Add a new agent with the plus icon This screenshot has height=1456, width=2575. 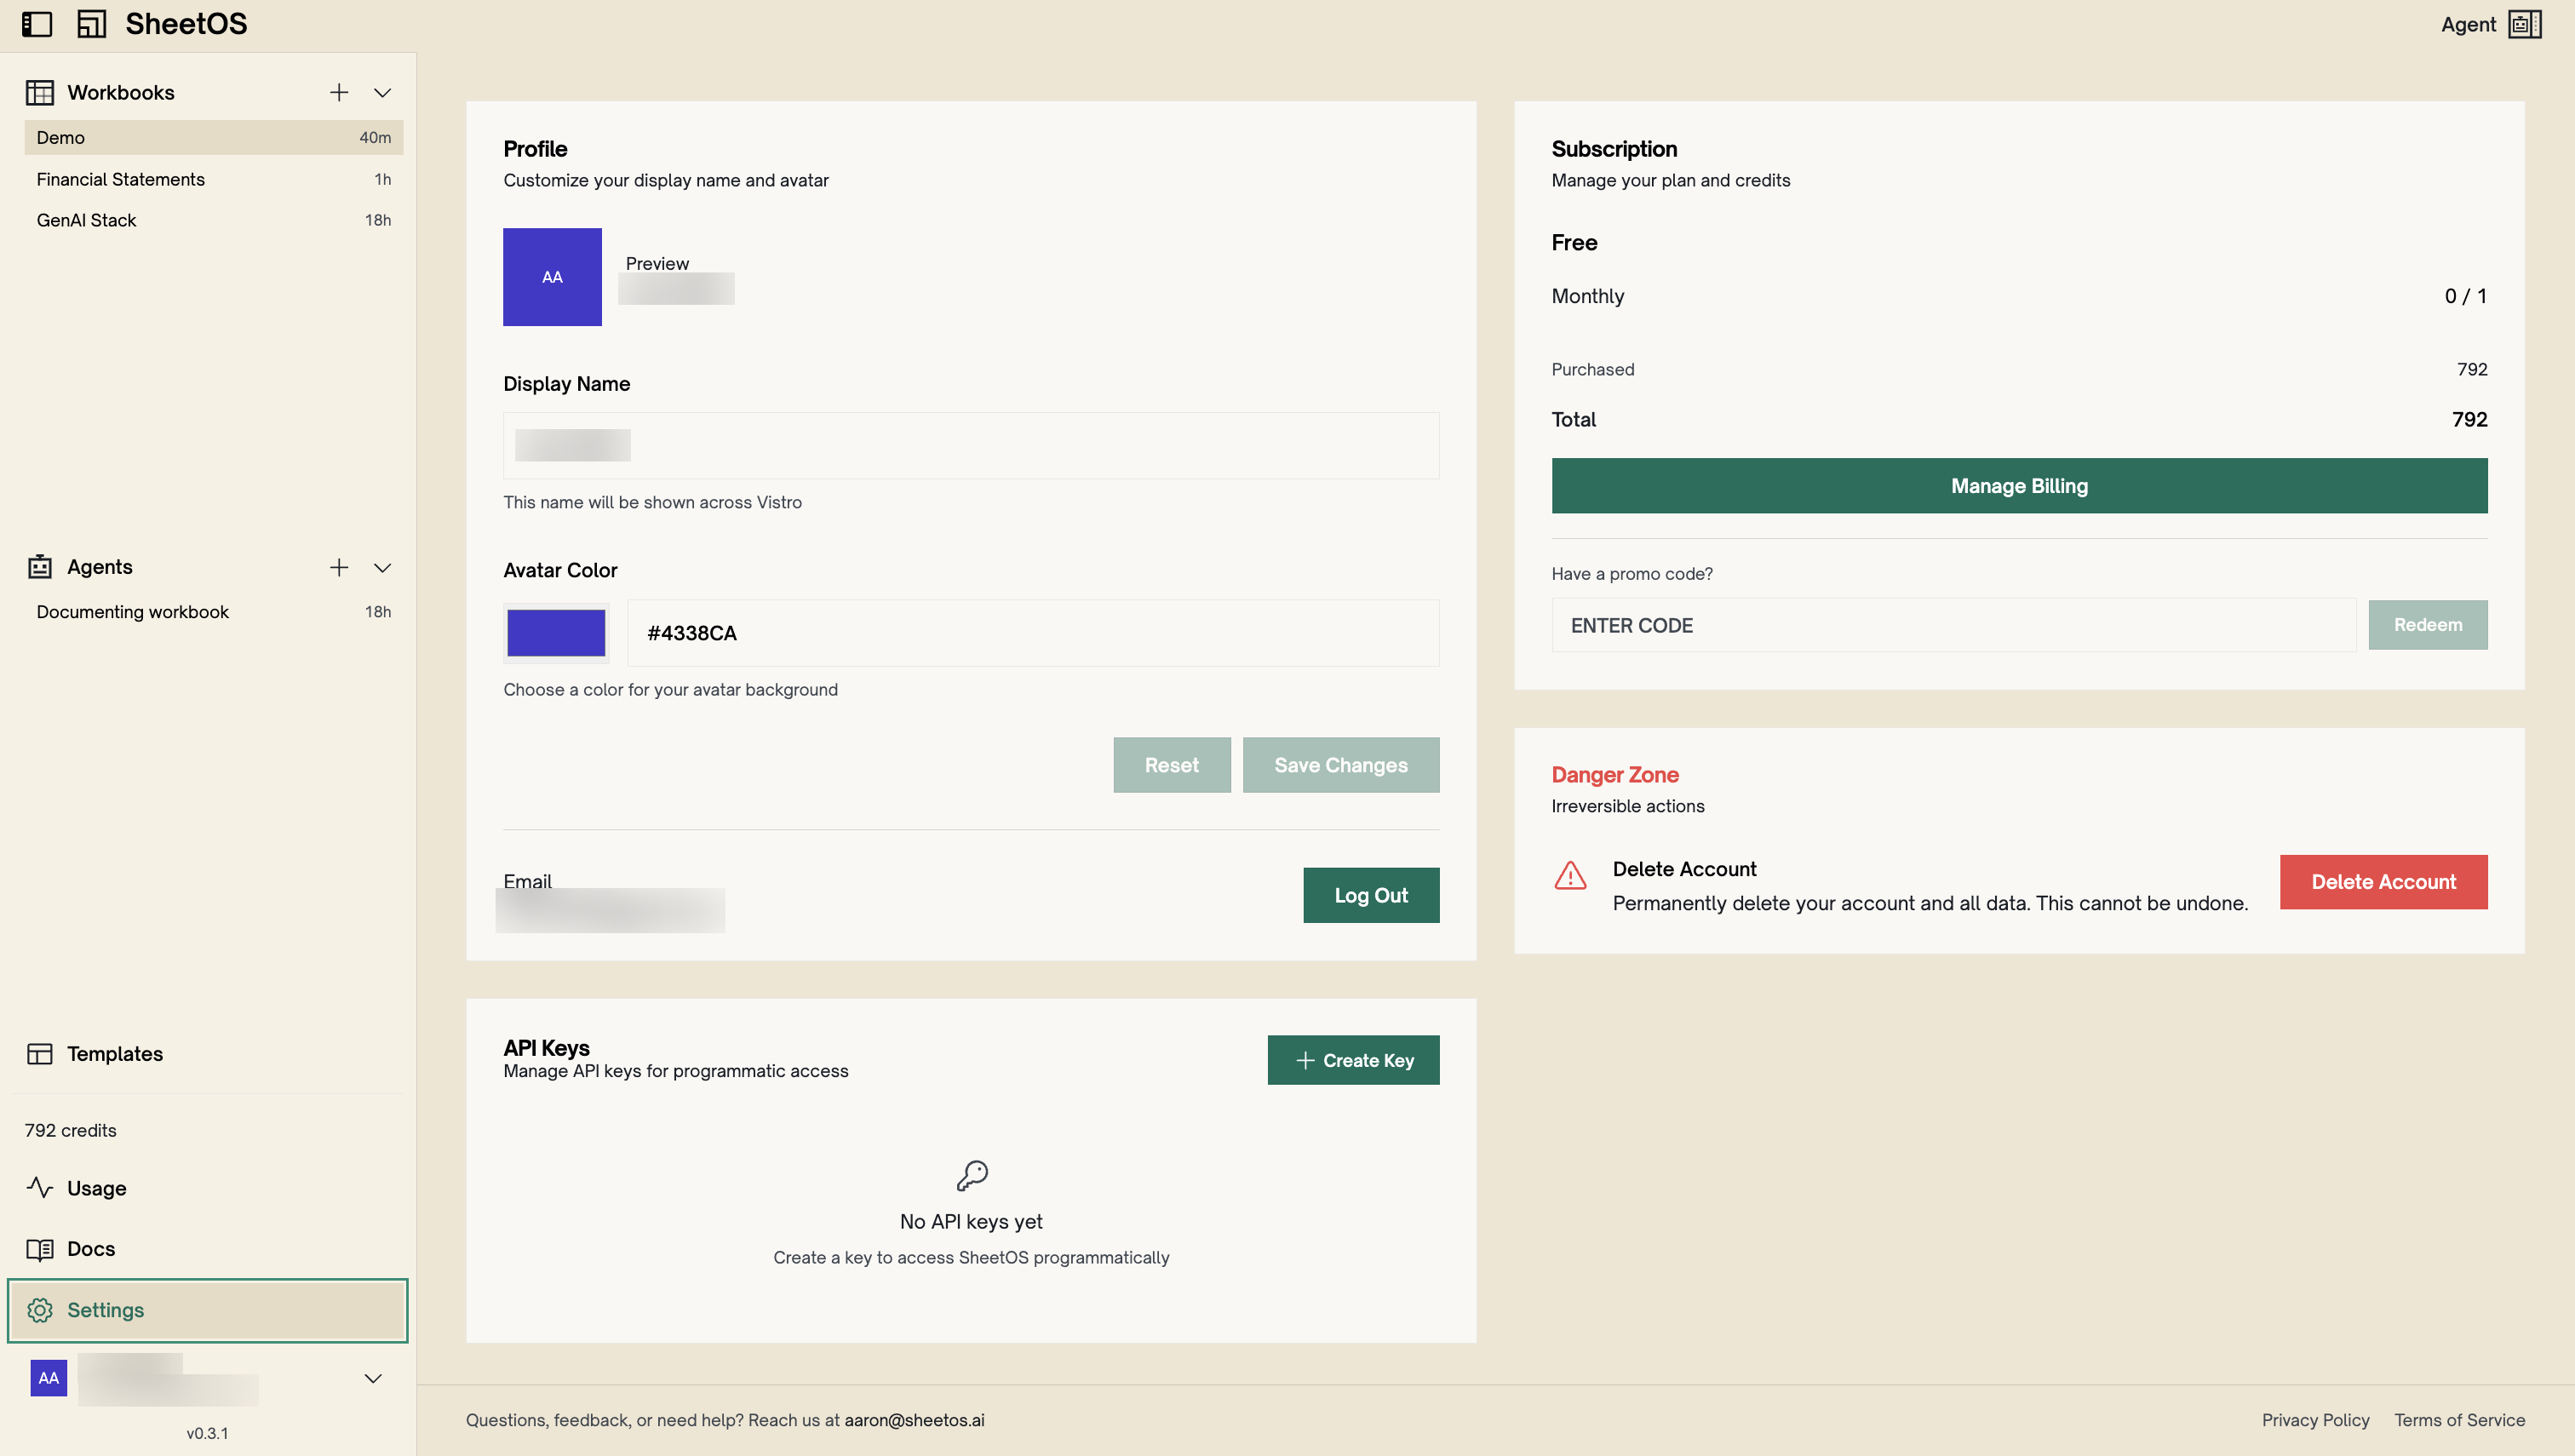point(339,566)
